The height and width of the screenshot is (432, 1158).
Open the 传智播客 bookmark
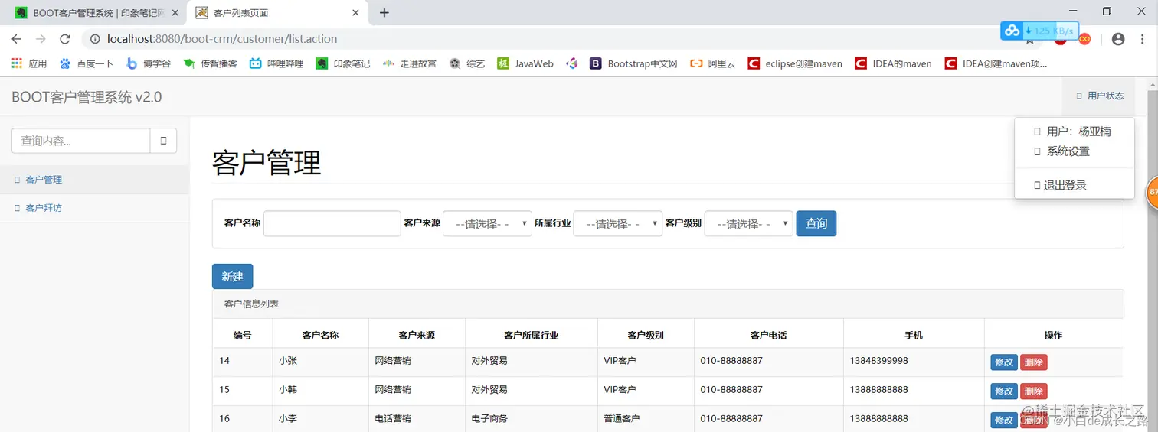(210, 63)
